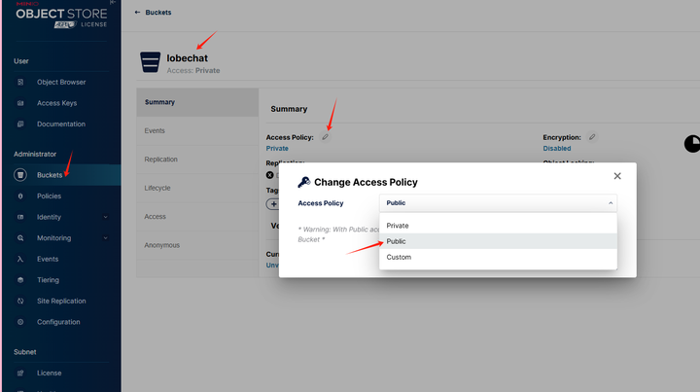Viewport: 700px width, 392px height.
Task: Click the Configuration gear icon
Action: [x=20, y=322]
